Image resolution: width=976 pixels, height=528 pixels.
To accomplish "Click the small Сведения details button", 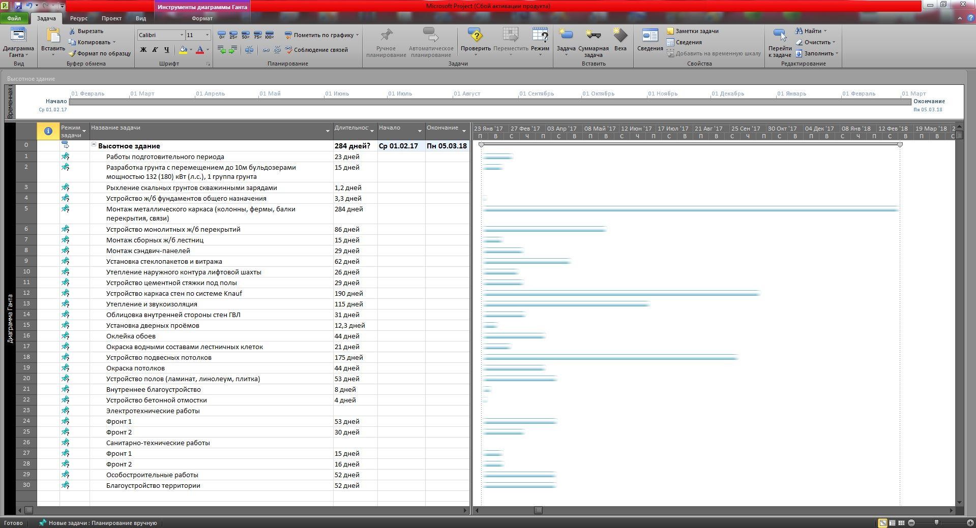I will point(685,42).
